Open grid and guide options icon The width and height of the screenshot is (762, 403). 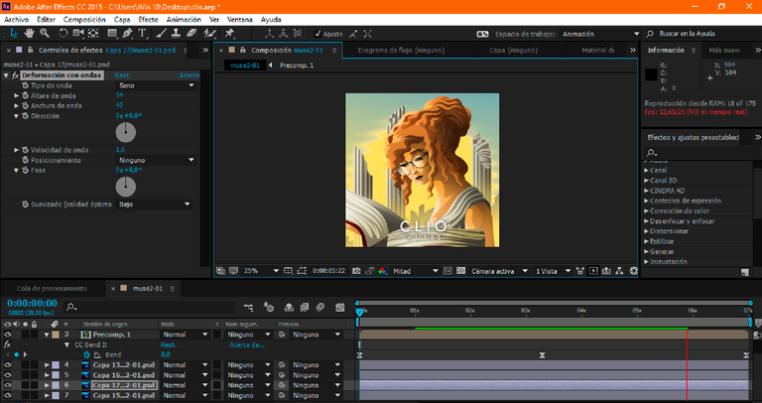pos(288,271)
